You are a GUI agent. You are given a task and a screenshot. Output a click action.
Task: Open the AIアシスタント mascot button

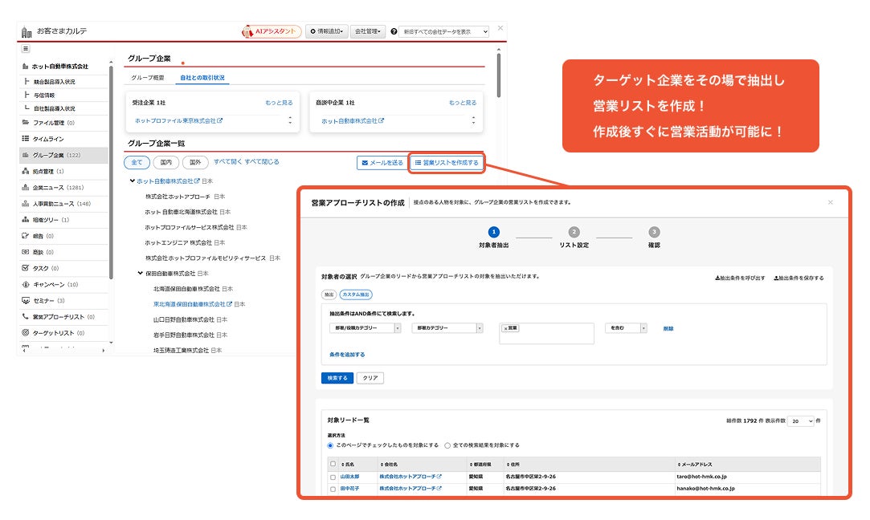(x=272, y=31)
